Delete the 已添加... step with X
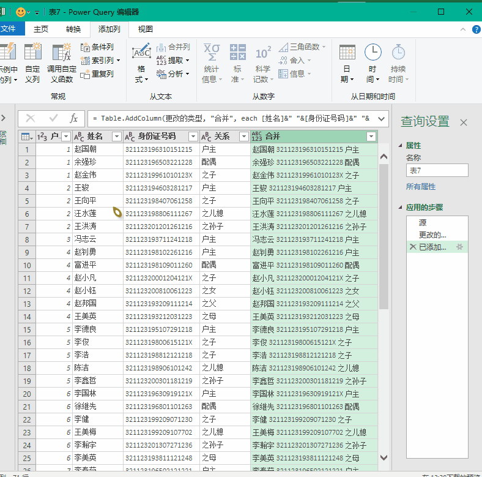The image size is (482, 477). (413, 247)
